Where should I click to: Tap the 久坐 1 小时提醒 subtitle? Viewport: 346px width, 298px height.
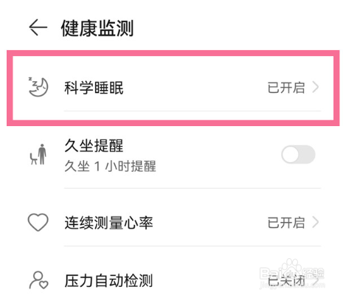[110, 166]
